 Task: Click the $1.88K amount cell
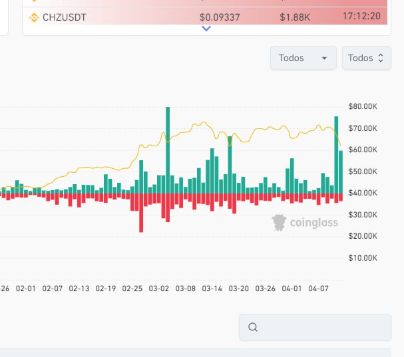coord(295,16)
